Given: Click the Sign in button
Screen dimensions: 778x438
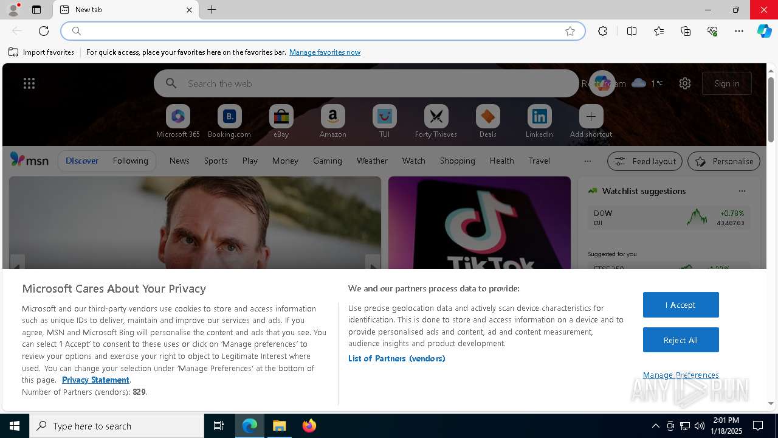Looking at the screenshot, I should pyautogui.click(x=727, y=83).
